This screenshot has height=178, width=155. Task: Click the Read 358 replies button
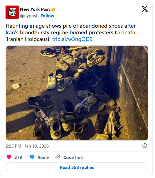point(77,167)
